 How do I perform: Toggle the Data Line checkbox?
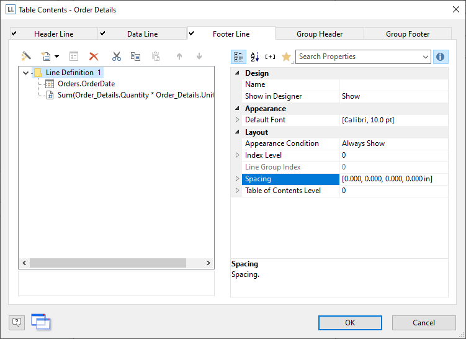pos(102,34)
